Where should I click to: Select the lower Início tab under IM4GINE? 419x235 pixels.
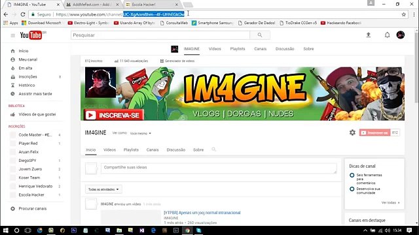(91, 150)
